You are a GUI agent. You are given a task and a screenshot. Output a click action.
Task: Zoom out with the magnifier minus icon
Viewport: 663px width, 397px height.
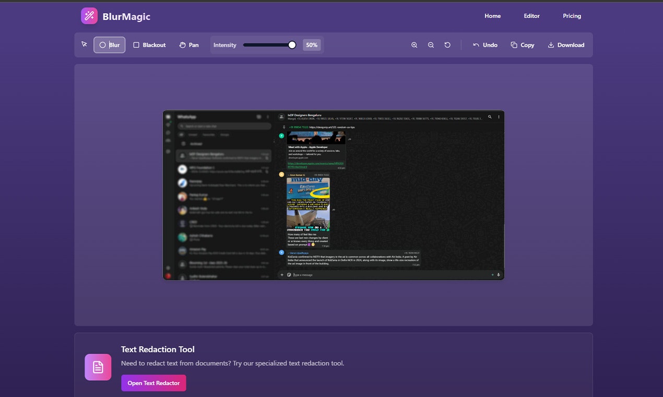pyautogui.click(x=431, y=45)
